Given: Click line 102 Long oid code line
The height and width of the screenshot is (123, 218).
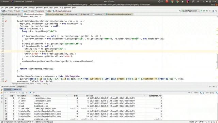Looking at the screenshot, I should (38, 51).
